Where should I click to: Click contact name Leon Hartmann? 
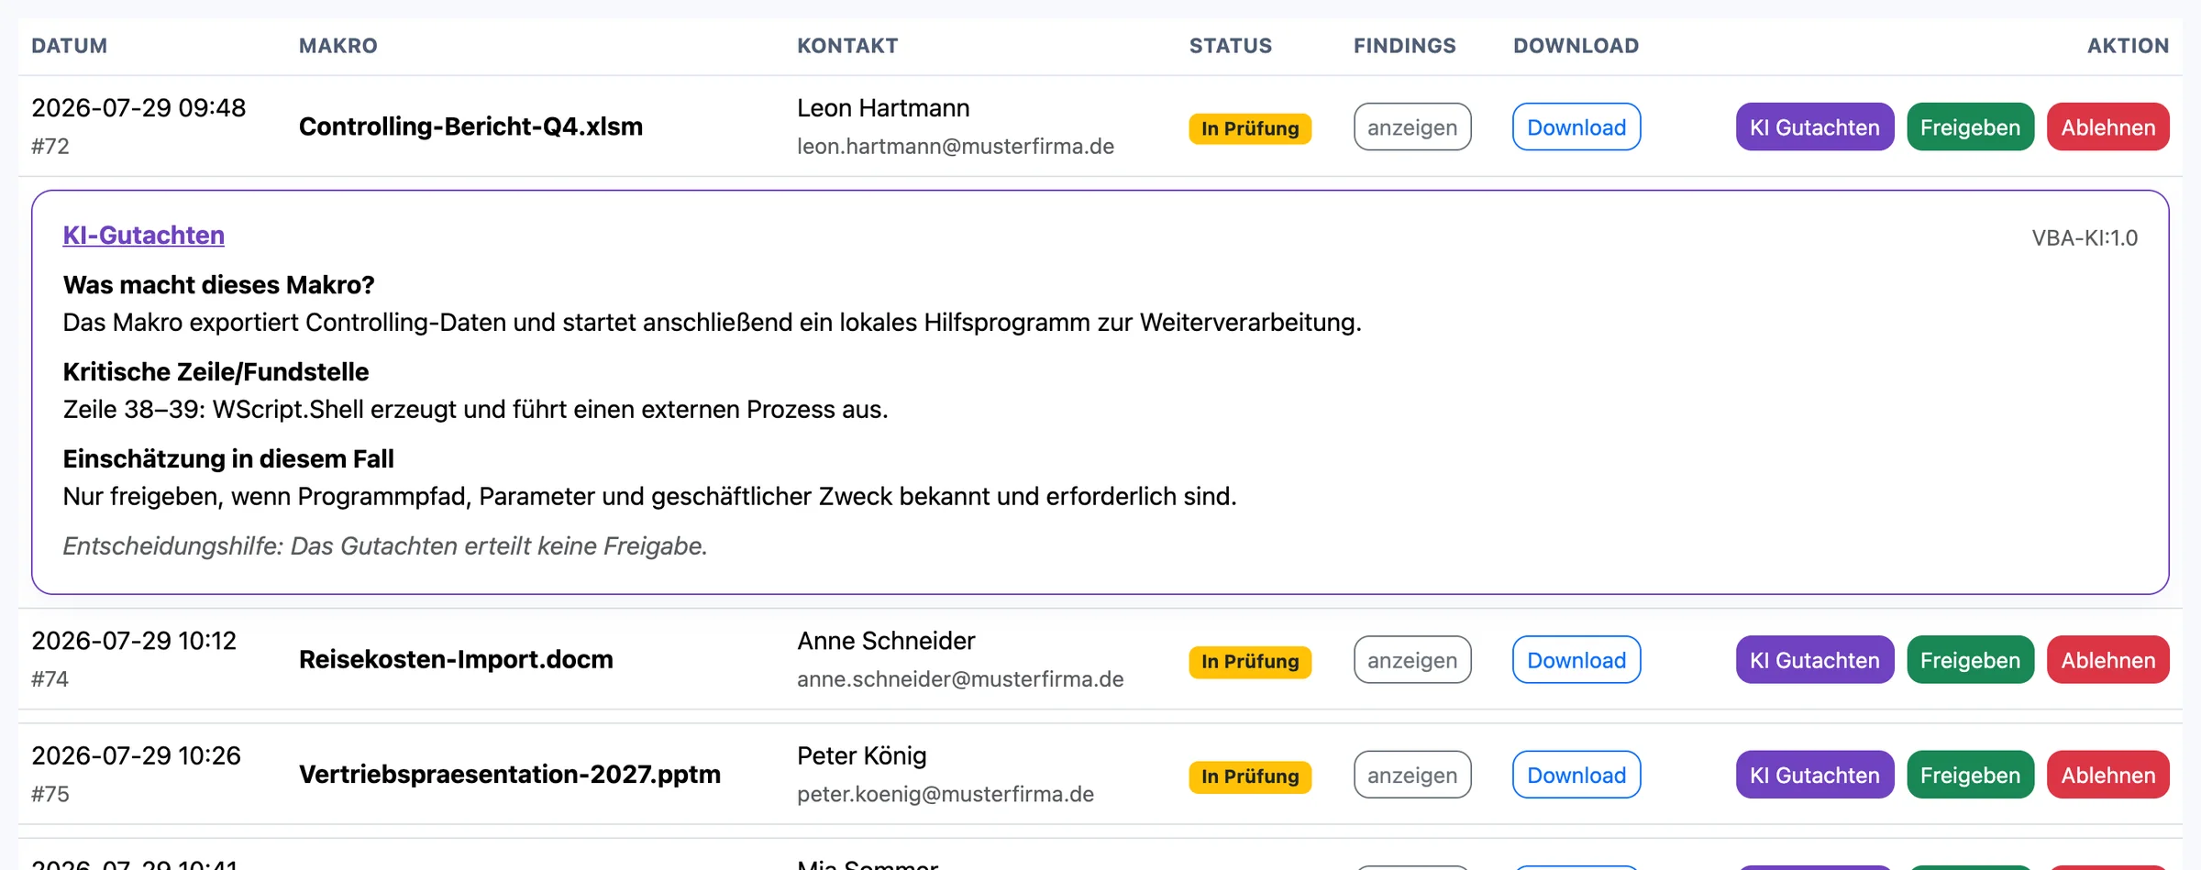[x=883, y=108]
